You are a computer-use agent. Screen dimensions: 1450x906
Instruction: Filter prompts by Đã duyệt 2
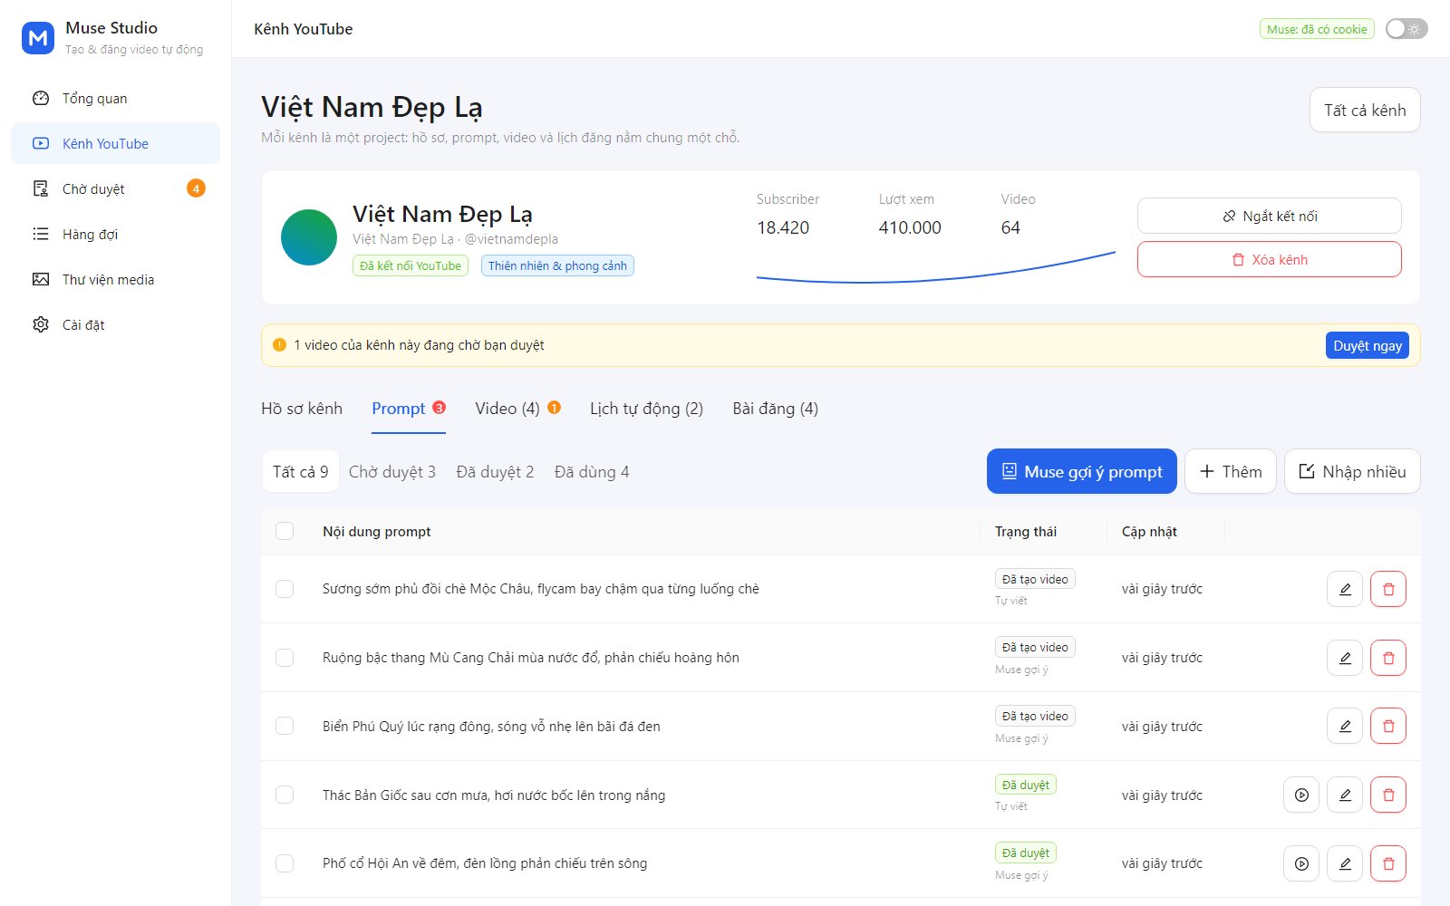click(x=495, y=472)
